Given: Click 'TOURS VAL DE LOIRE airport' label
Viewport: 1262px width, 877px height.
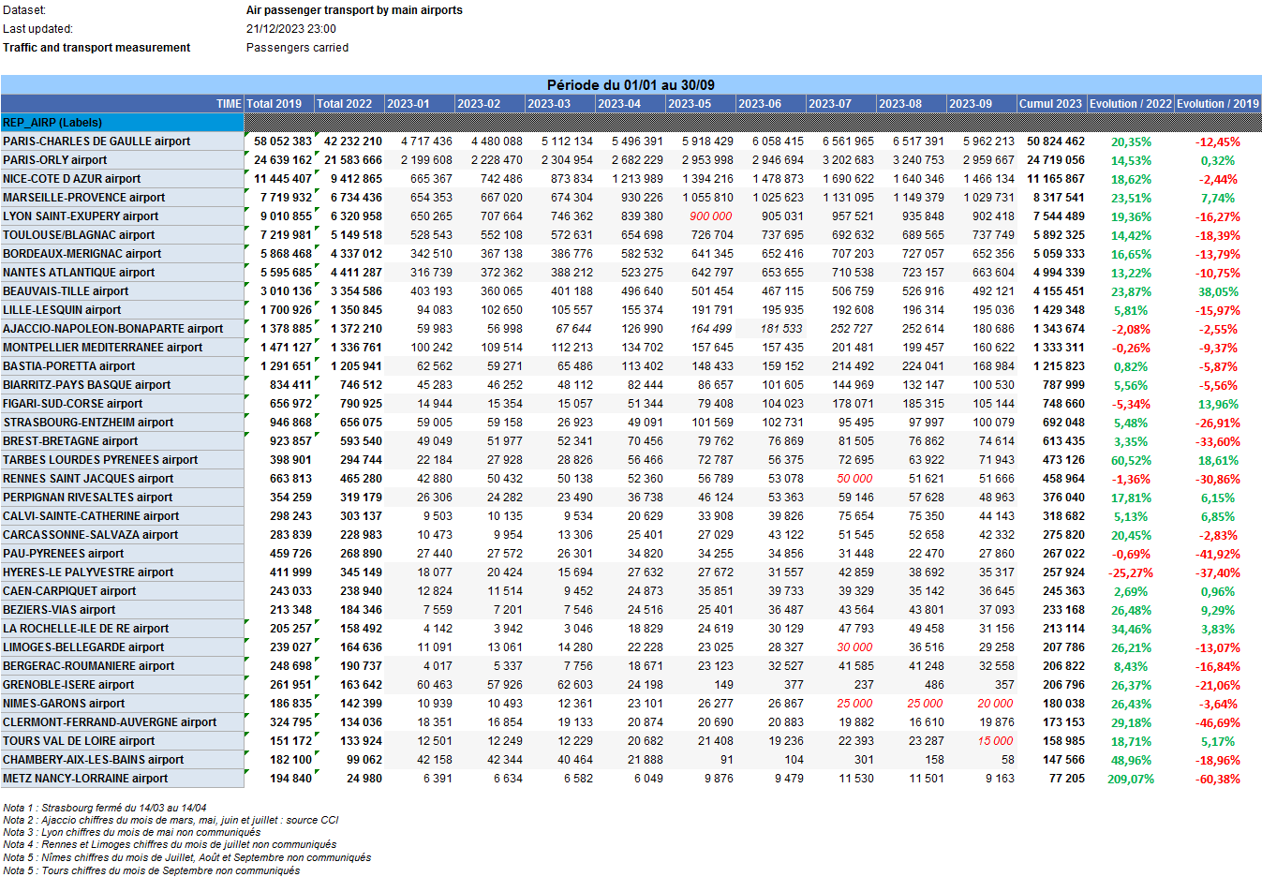Looking at the screenshot, I should point(122,741).
